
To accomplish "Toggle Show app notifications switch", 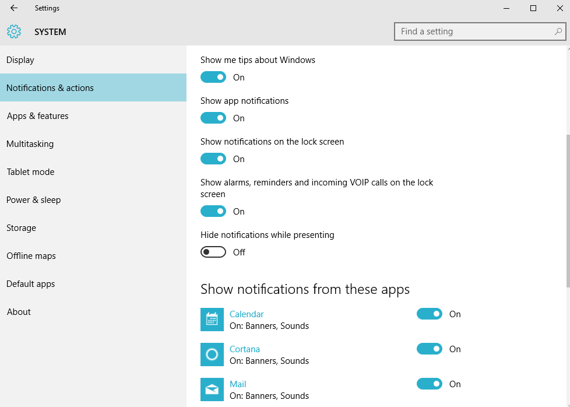I will pyautogui.click(x=213, y=118).
